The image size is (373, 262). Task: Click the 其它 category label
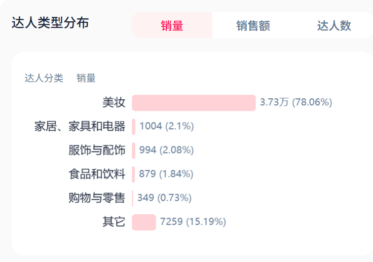(114, 222)
